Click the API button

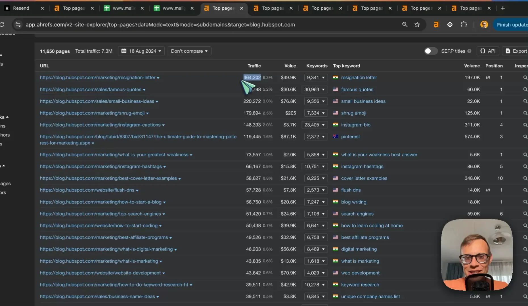(488, 51)
